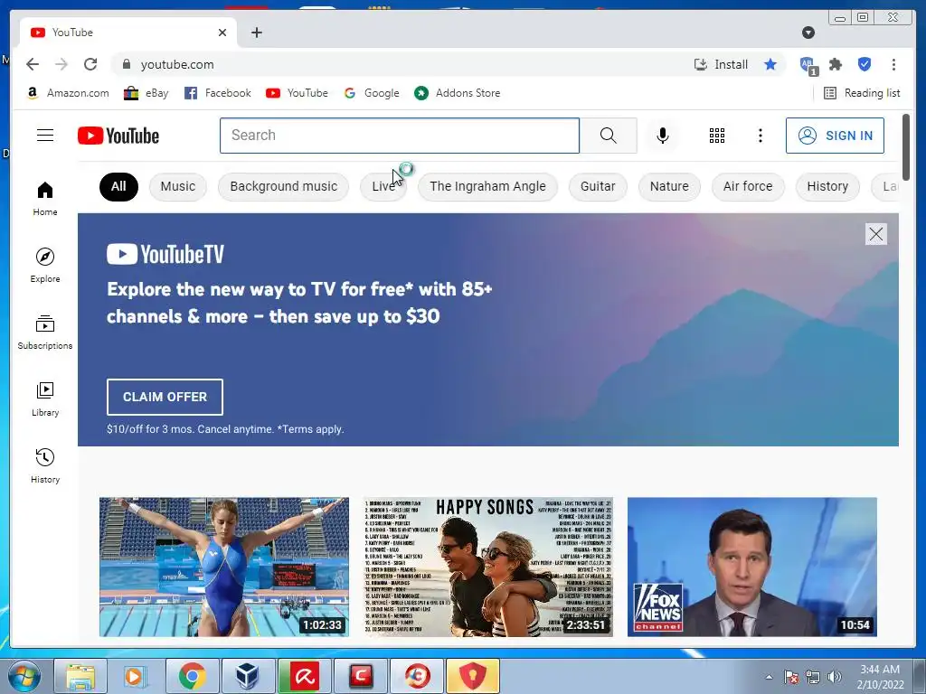Select the Guitar filter chip
Screen dimensions: 926x694
click(x=598, y=186)
